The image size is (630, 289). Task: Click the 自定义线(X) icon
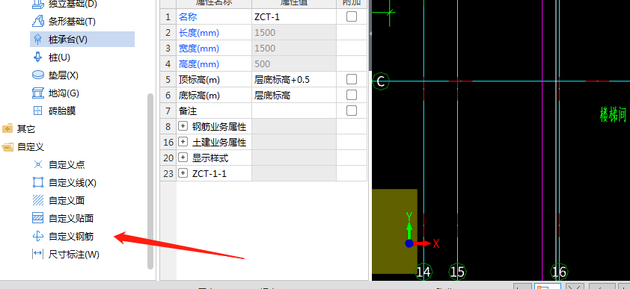pos(37,182)
